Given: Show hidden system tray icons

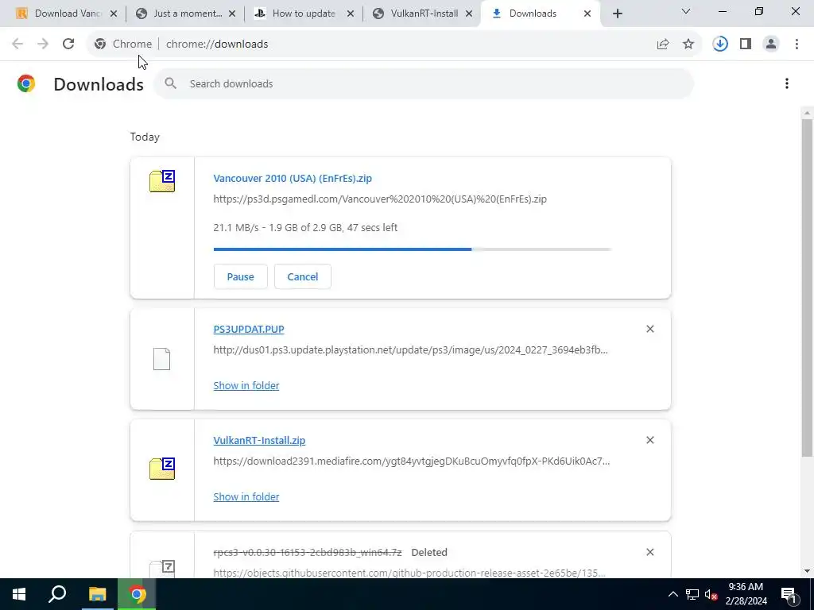Looking at the screenshot, I should (673, 594).
